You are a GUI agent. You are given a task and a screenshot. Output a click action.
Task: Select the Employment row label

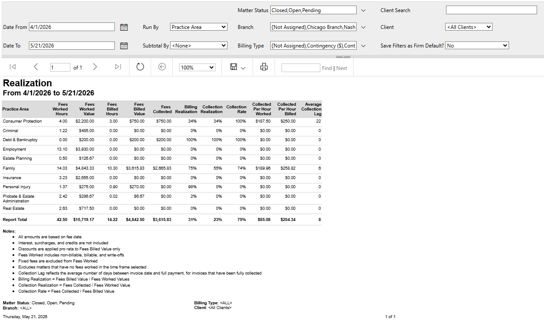14,149
